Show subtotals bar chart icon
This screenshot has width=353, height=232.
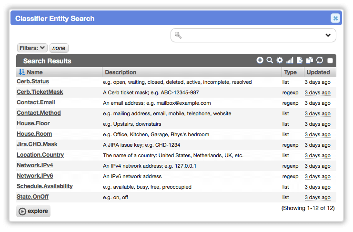[x=290, y=60]
